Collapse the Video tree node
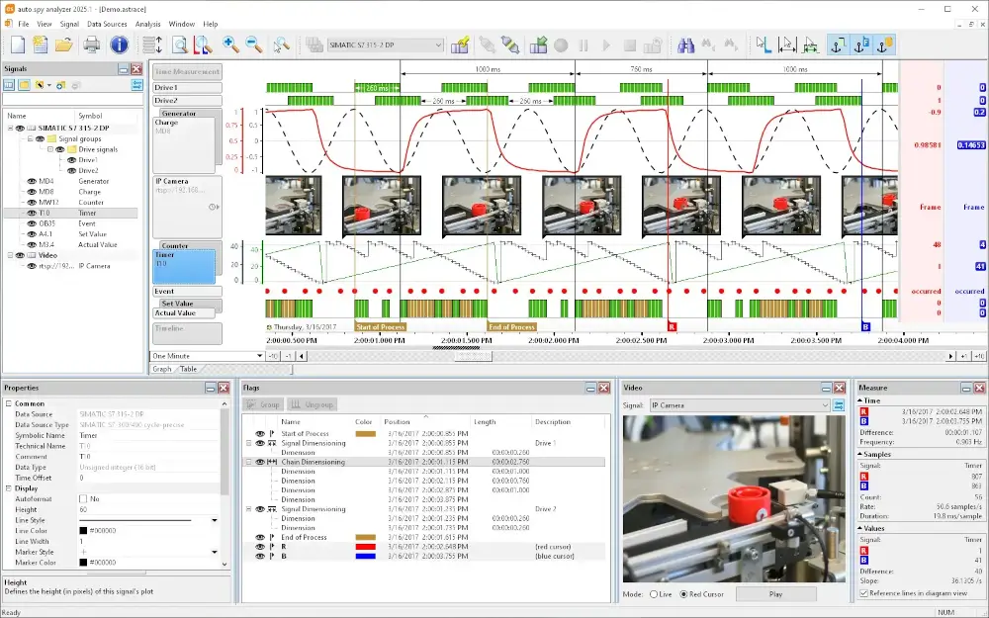This screenshot has width=989, height=618. tap(11, 255)
